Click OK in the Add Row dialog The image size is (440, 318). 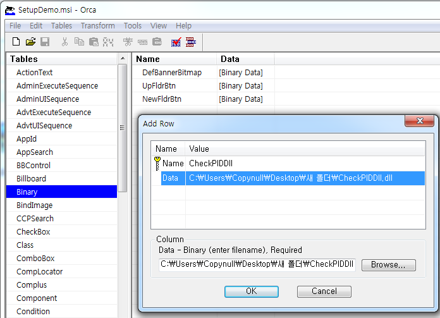pos(252,291)
